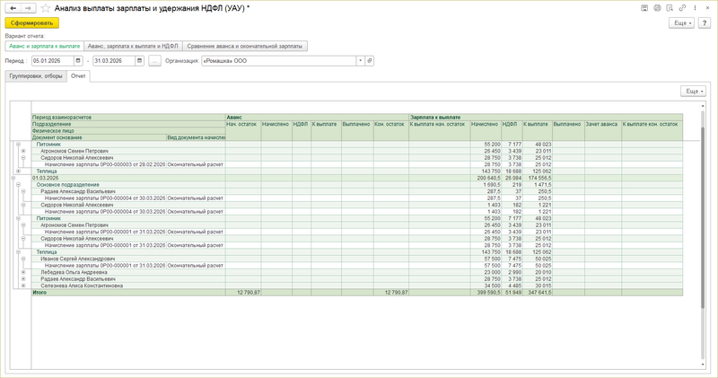Collapse the 01.03.2026 period group
Screen dimensions: 718x378
tap(13, 178)
